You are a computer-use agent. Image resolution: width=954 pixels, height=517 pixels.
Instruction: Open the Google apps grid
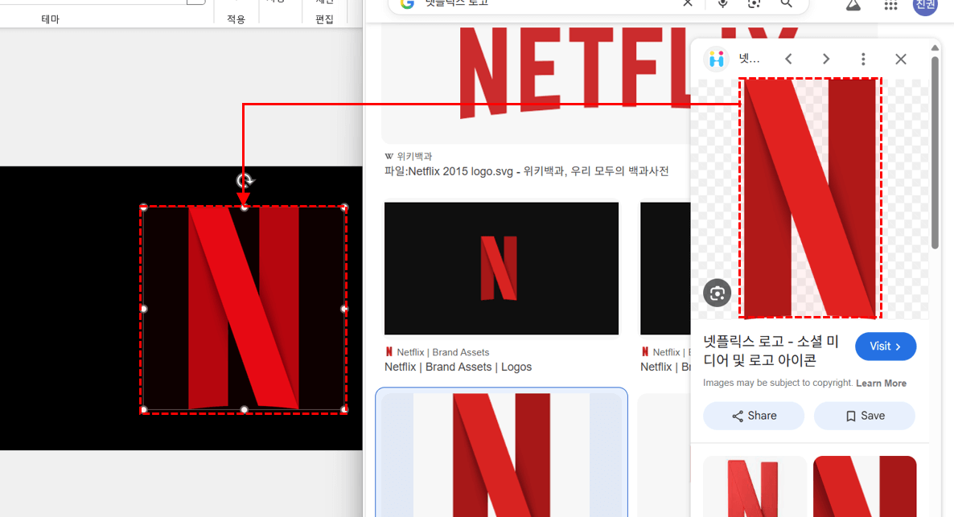(890, 5)
